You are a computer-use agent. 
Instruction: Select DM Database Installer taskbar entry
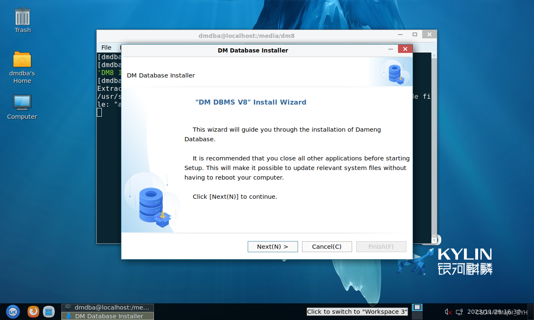pyautogui.click(x=108, y=316)
